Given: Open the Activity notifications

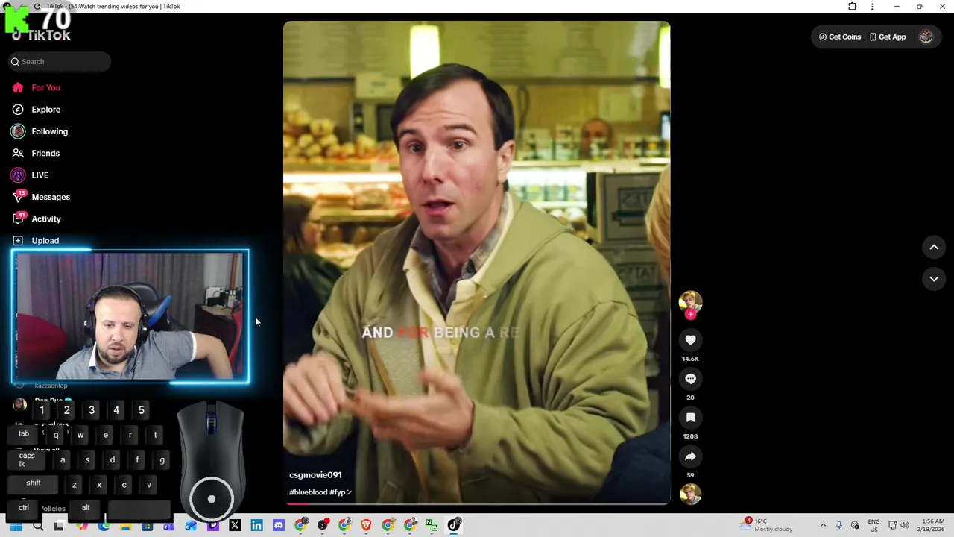Looking at the screenshot, I should coord(37,219).
